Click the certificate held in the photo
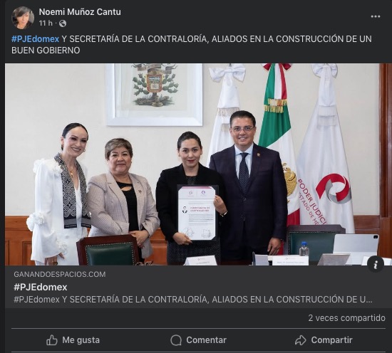Viewport: 392px width, 353px height. pos(197,213)
